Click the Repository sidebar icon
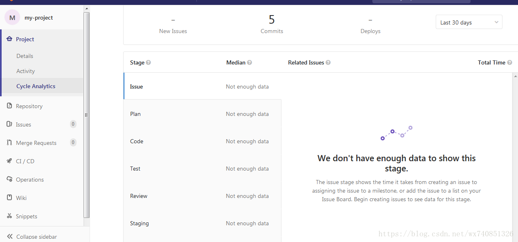 click(9, 106)
